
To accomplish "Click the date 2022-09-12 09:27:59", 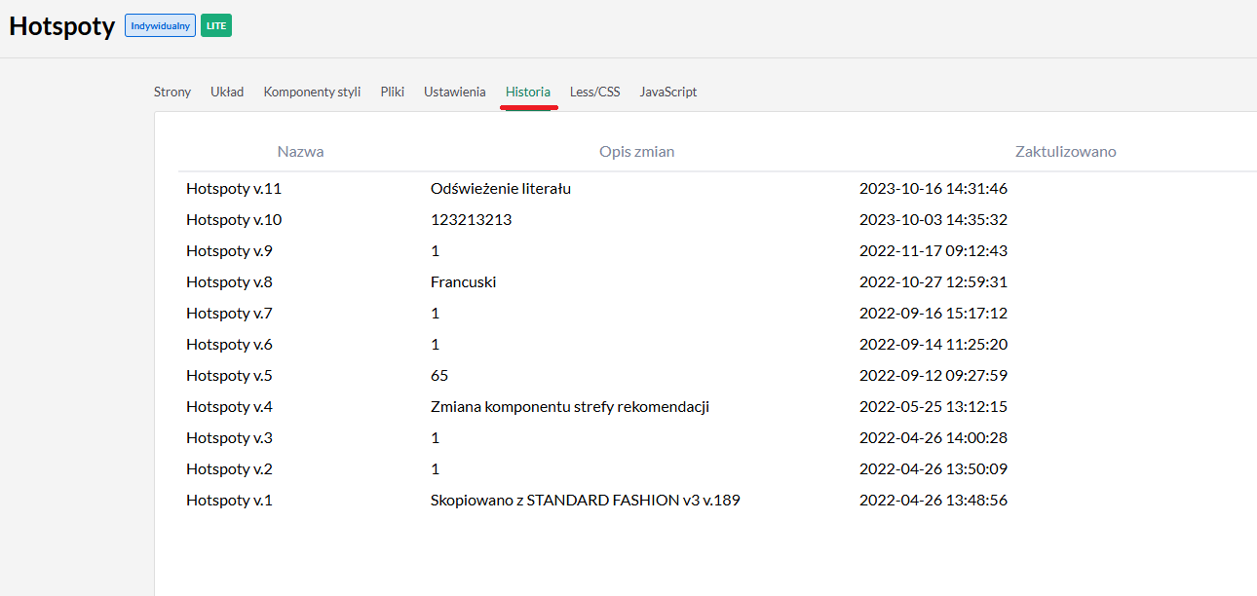I will [x=933, y=376].
